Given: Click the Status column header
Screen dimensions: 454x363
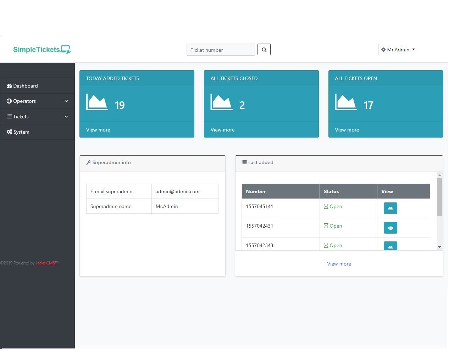Looking at the screenshot, I should pos(348,191).
